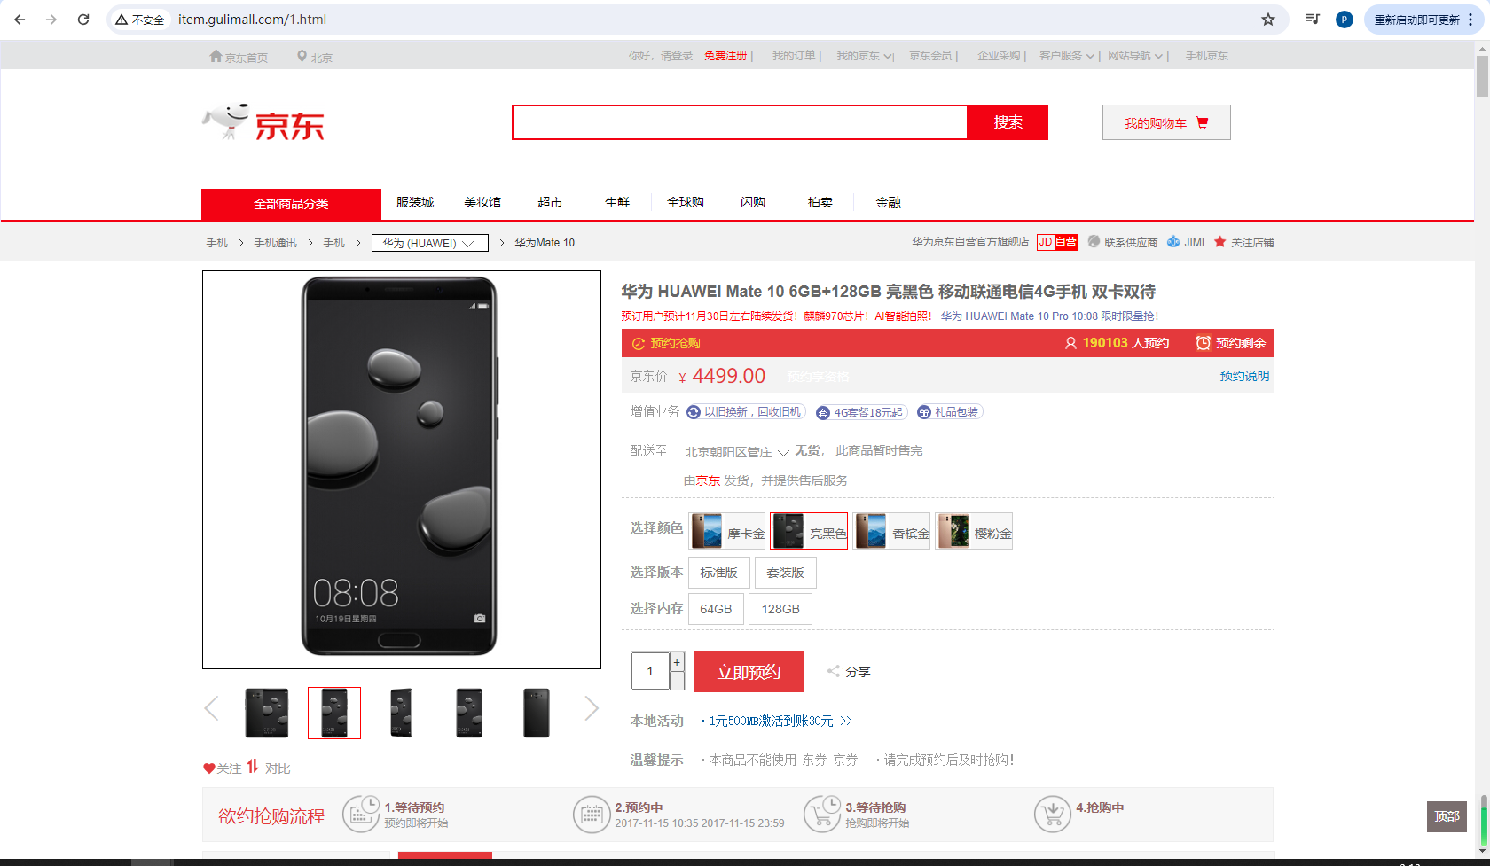Open the 生鲜 nav item
This screenshot has height=866, width=1490.
coord(617,203)
